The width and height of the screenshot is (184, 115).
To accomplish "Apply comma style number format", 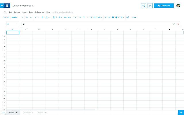I will (x=87, y=18).
